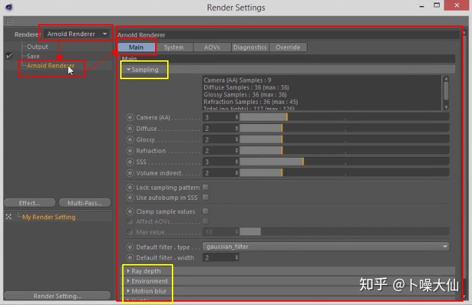Click the Refraction samples slider
The height and width of the screenshot is (305, 472).
pyautogui.click(x=344, y=151)
